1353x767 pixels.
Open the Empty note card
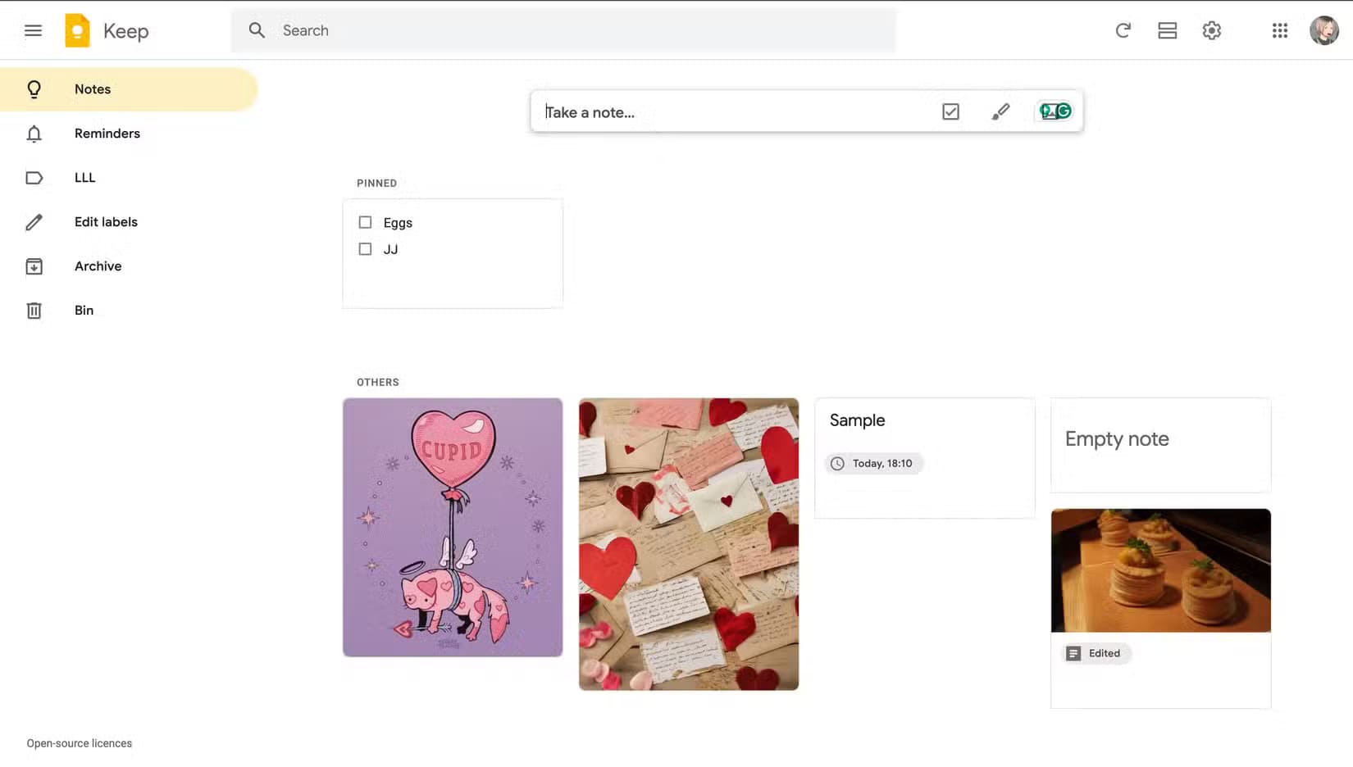(x=1161, y=445)
